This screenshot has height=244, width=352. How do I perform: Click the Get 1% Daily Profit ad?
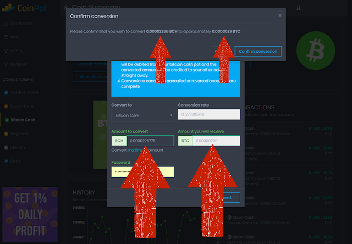30,214
